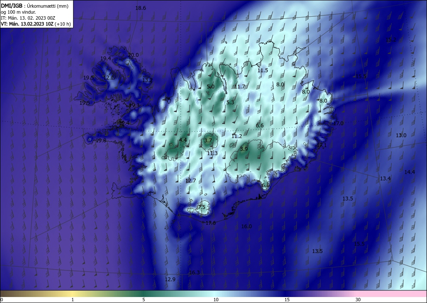Screen dimensions: 427x303
Task: Click the color scale tick labeled 0
Action: pos(2,300)
